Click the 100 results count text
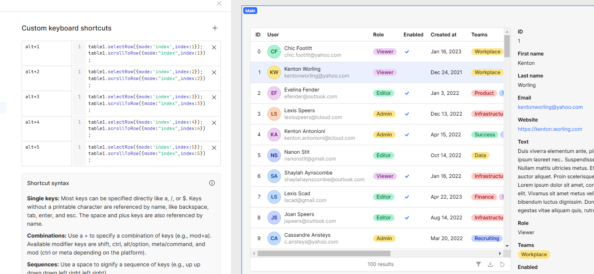Image resolution: width=594 pixels, height=274 pixels. [380, 264]
